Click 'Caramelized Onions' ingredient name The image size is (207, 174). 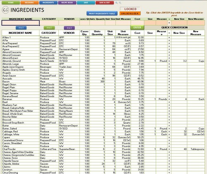tap(13, 140)
